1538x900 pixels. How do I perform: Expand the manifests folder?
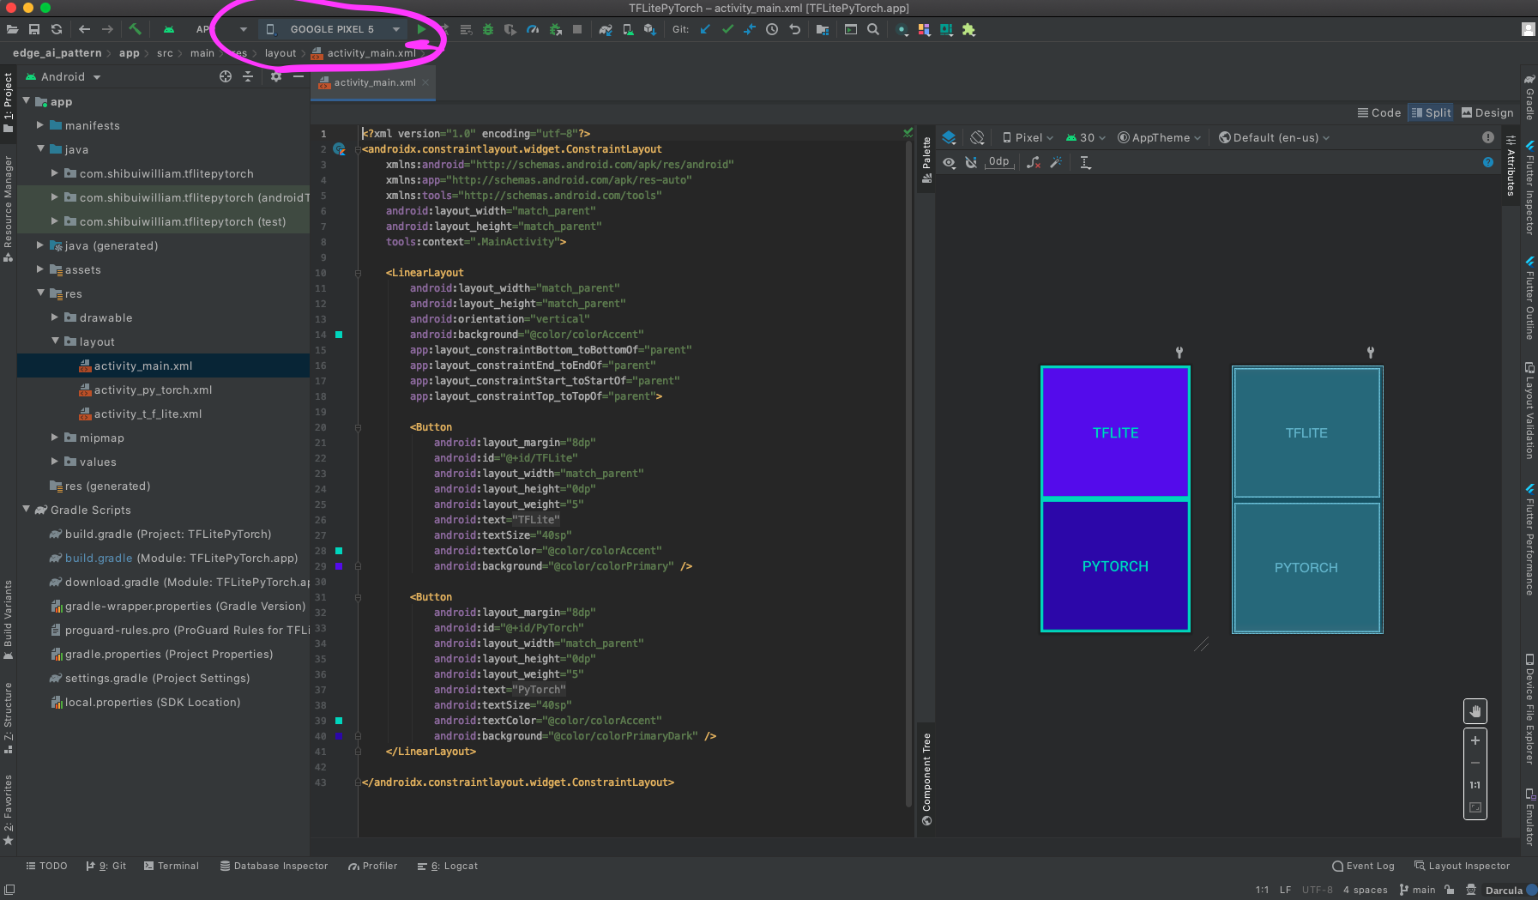(x=40, y=125)
